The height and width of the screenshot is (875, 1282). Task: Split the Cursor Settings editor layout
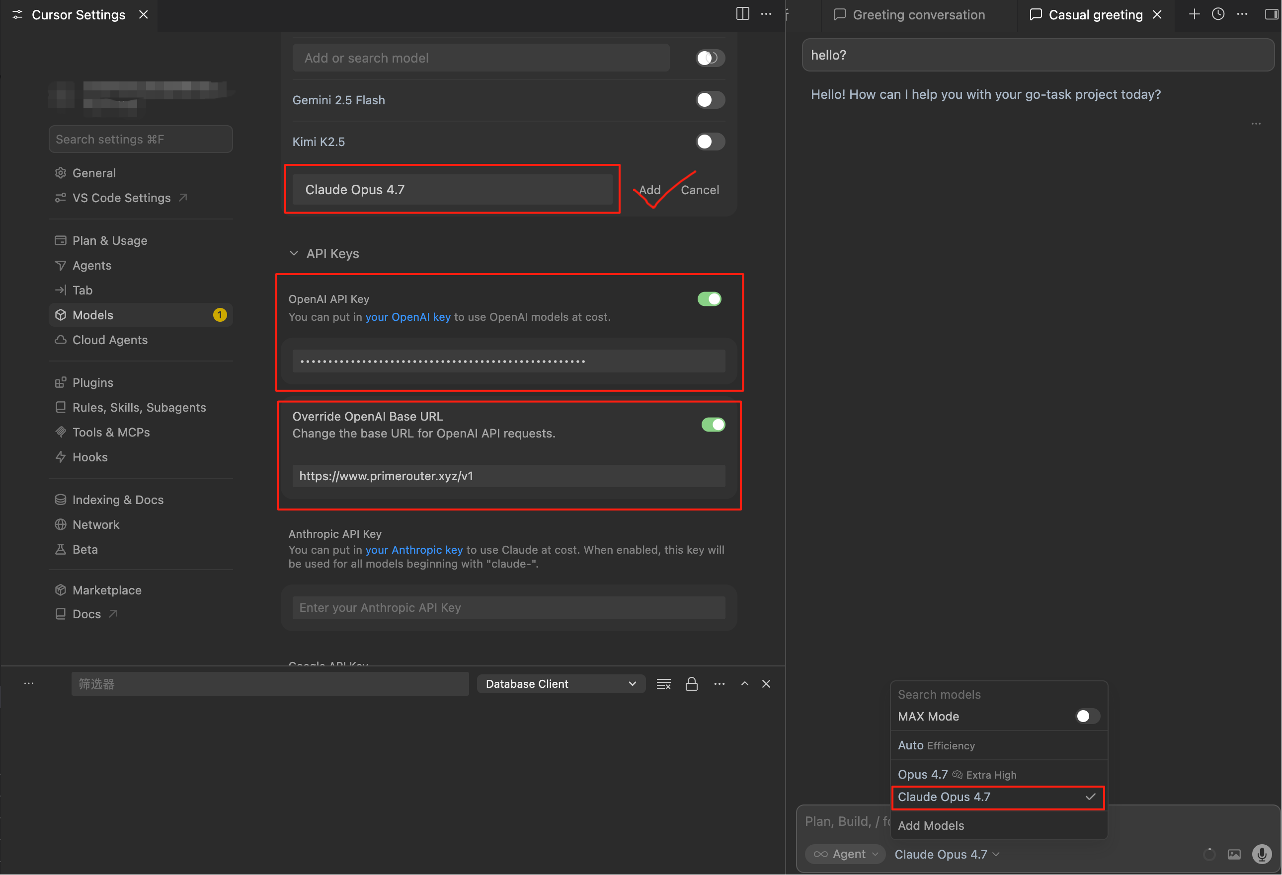tap(742, 14)
